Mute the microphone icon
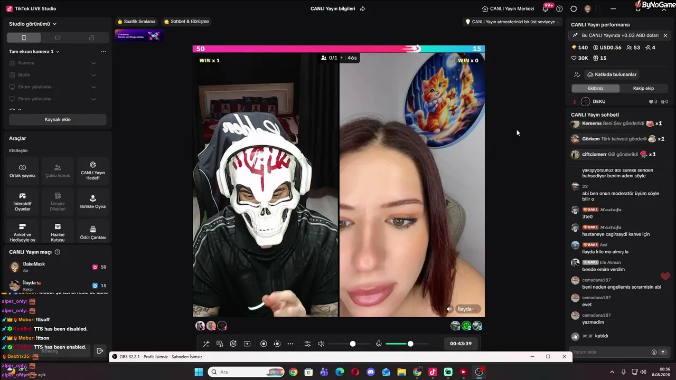The width and height of the screenshot is (676, 380). coord(379,344)
